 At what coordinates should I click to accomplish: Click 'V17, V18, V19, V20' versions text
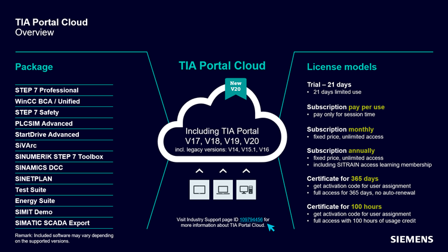click(x=222, y=141)
